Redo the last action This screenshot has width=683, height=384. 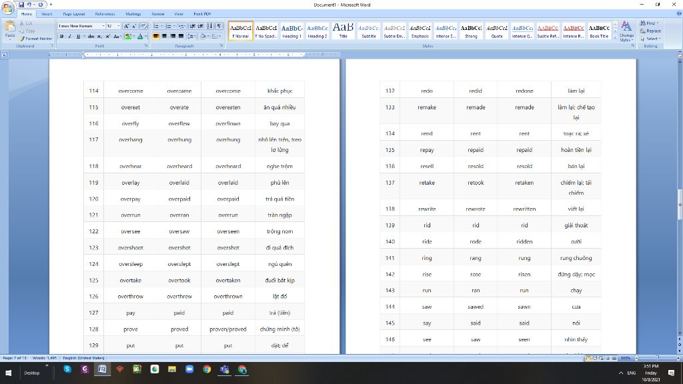41,5
